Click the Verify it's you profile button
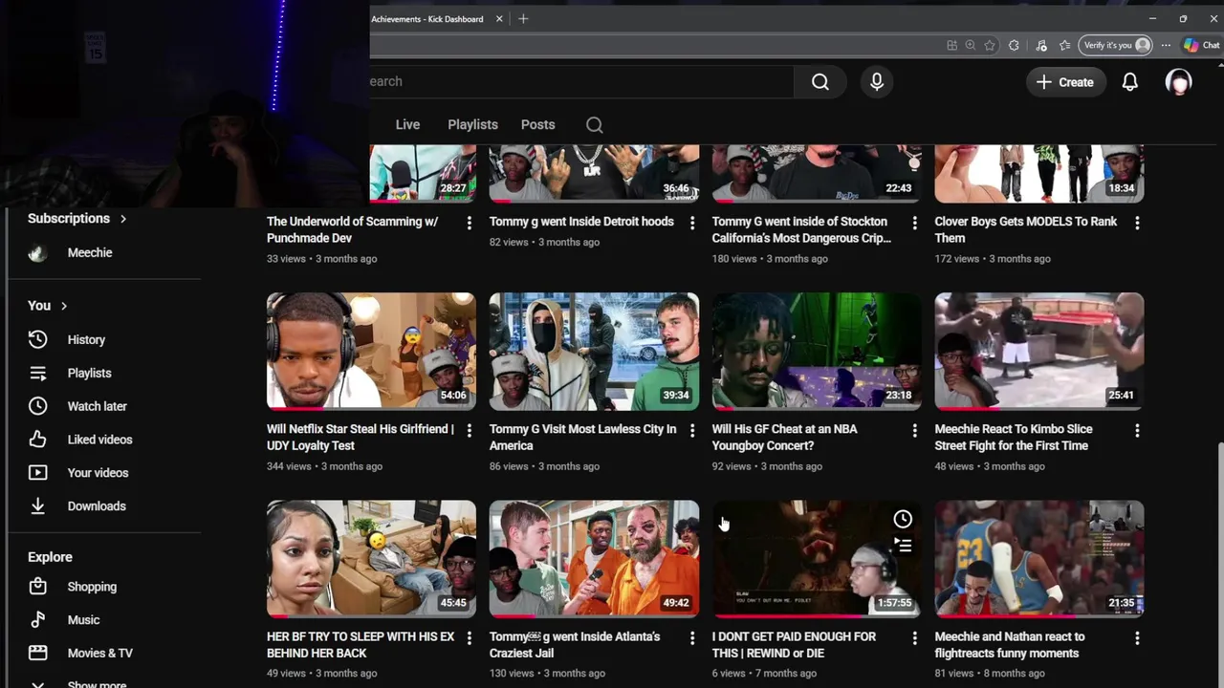Viewport: 1224px width, 688px height. (x=1116, y=45)
